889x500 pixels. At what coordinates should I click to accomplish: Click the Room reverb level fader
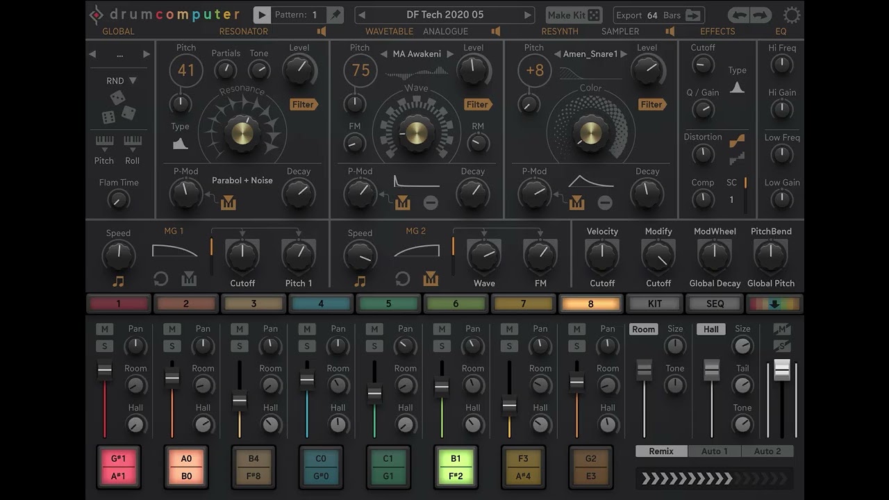point(644,369)
